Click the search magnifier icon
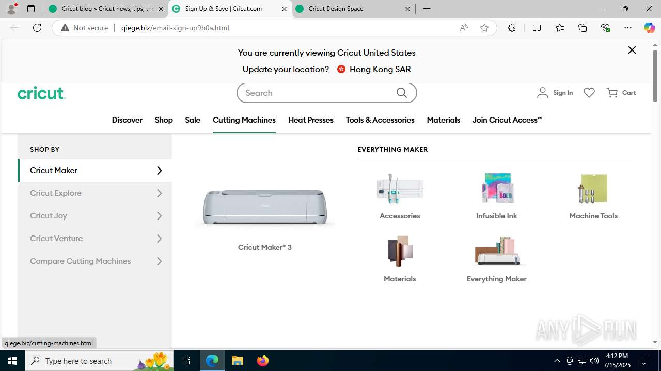Image resolution: width=661 pixels, height=371 pixels. (402, 93)
